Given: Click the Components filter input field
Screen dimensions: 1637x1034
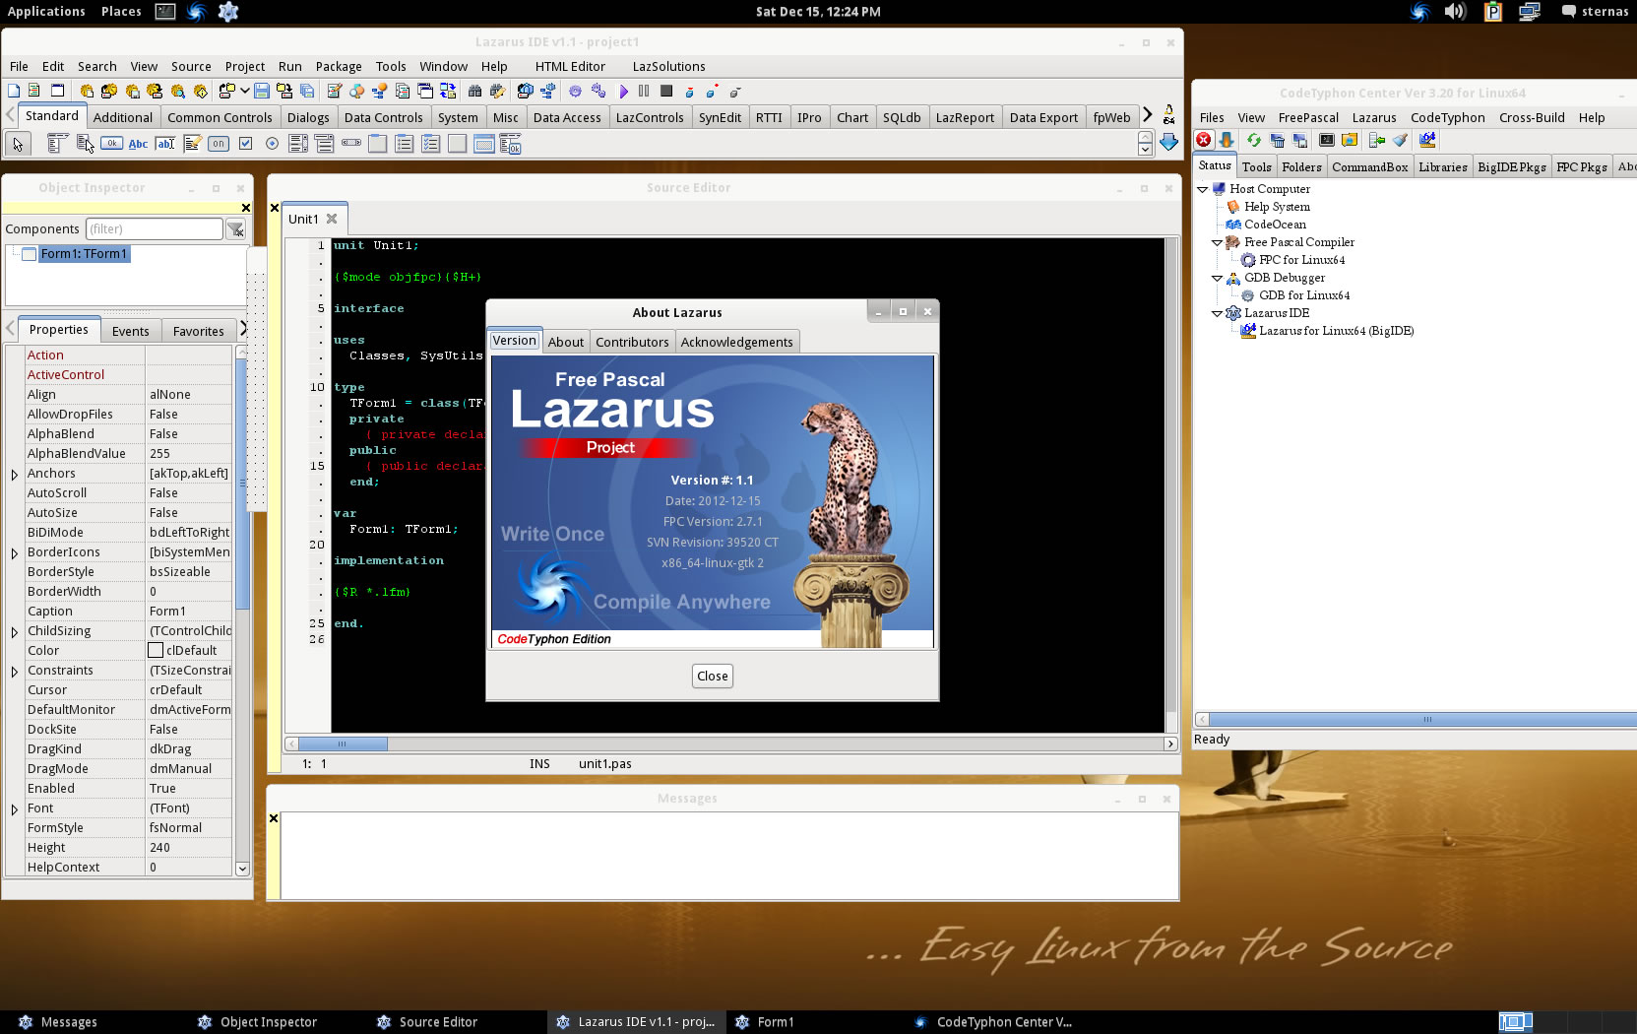Looking at the screenshot, I should 154,229.
